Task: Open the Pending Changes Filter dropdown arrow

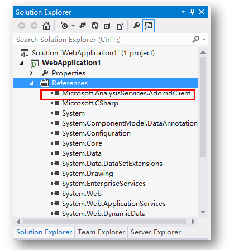Action: (73, 26)
